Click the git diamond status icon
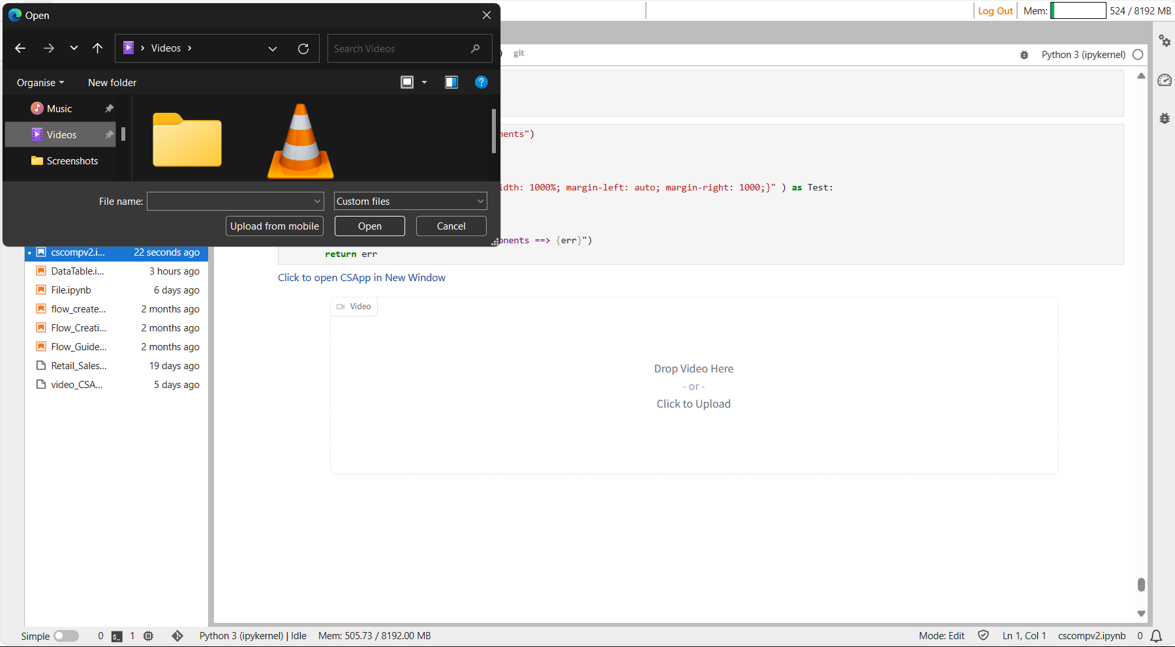 click(177, 636)
